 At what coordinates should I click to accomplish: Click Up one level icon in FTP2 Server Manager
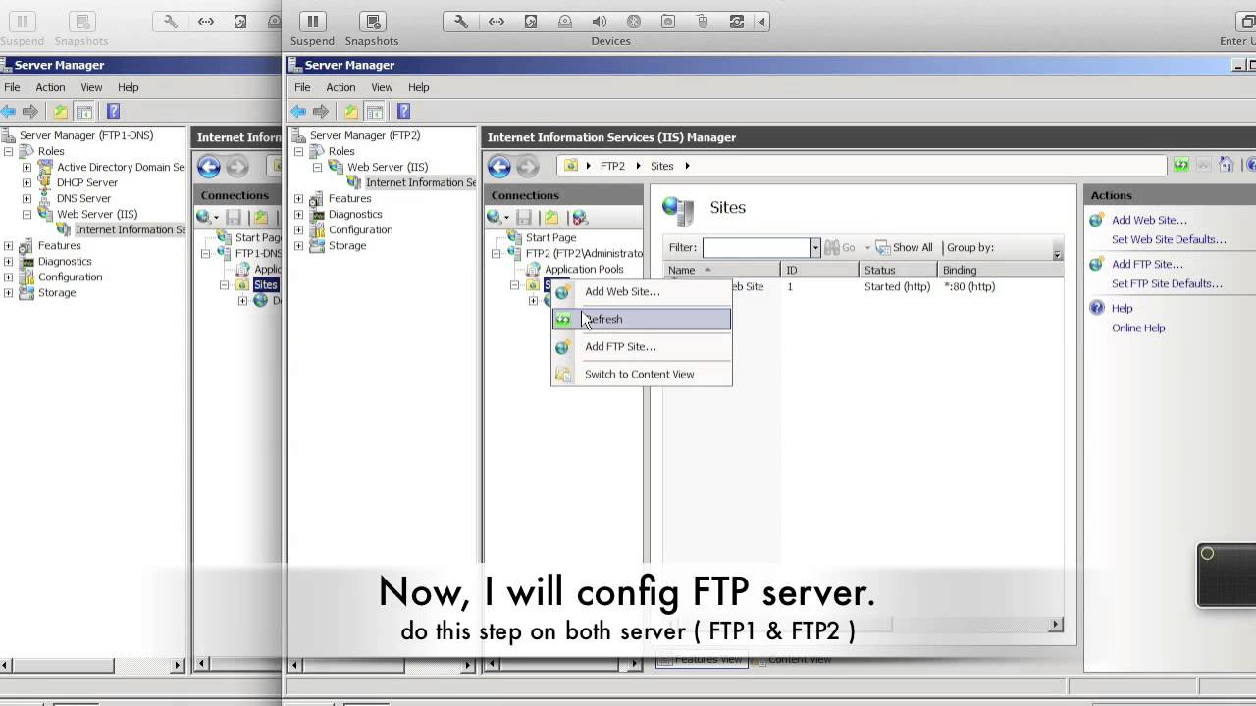click(350, 112)
